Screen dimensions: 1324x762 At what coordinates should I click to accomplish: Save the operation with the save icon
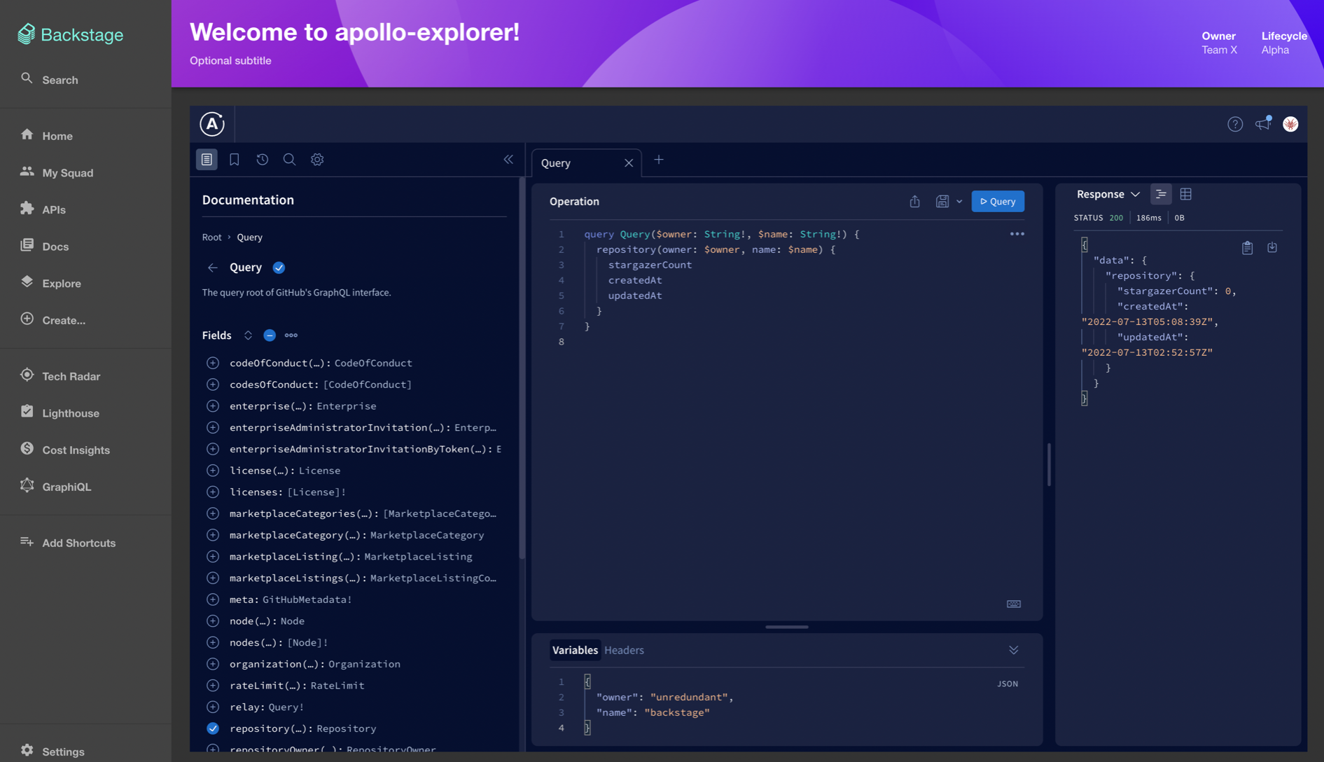942,202
